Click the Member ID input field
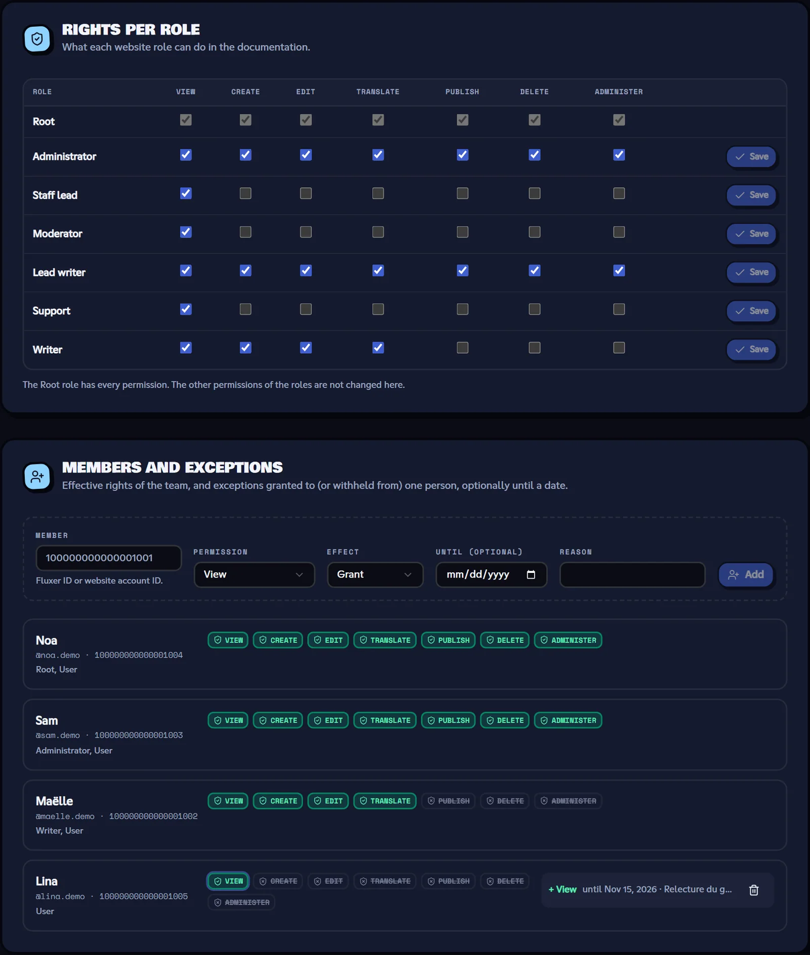 point(109,558)
